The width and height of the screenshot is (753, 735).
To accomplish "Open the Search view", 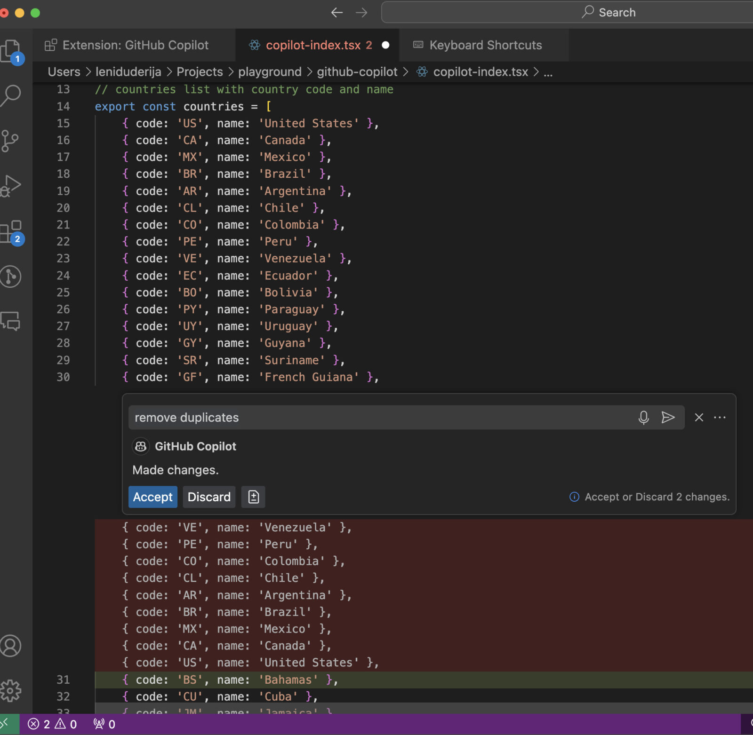I will click(x=11, y=94).
